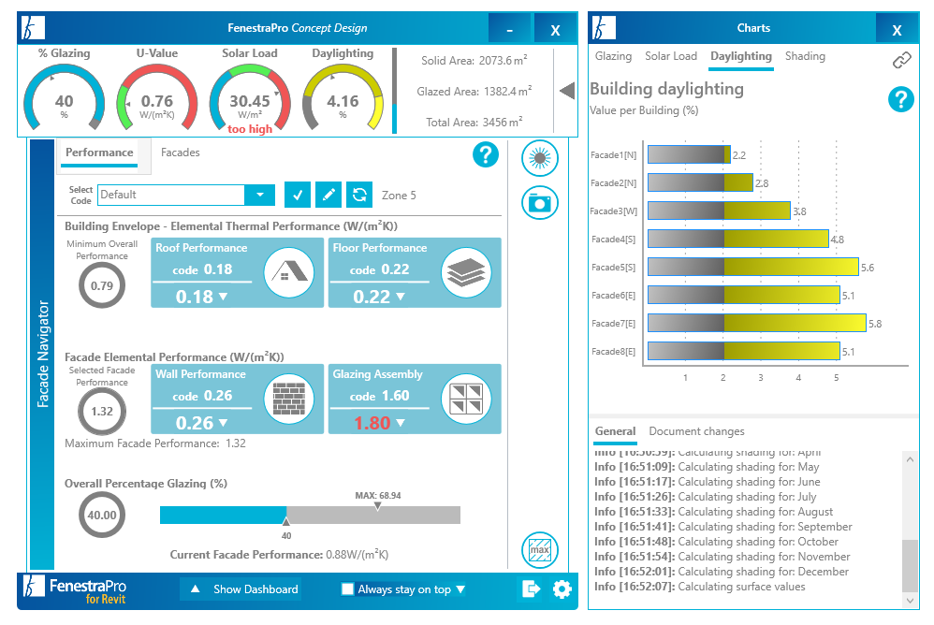
Task: Click the max glazing icon button
Action: coord(540,550)
